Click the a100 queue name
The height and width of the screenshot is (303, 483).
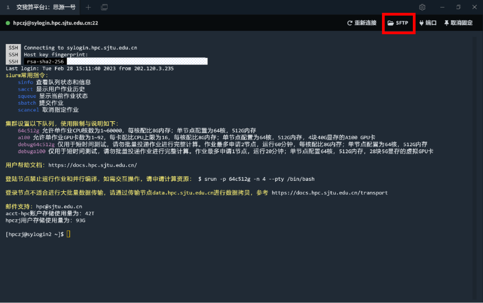coord(24,137)
